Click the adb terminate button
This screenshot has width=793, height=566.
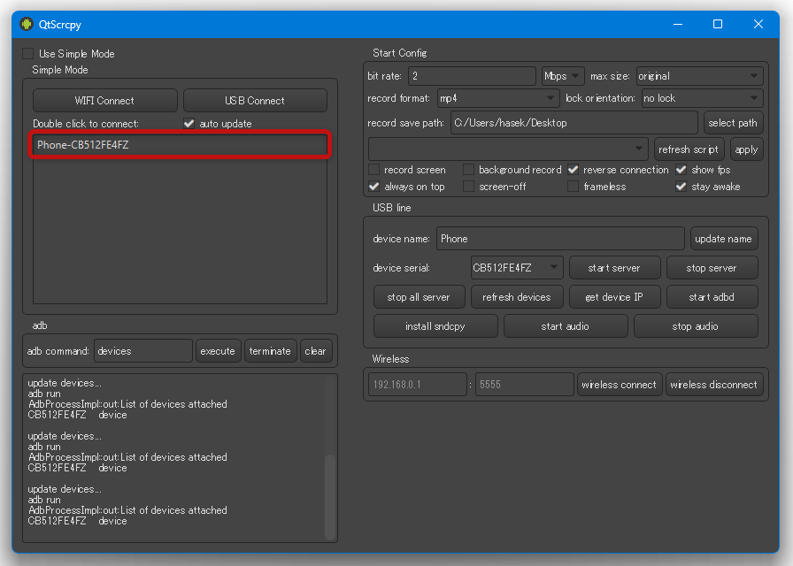[270, 351]
